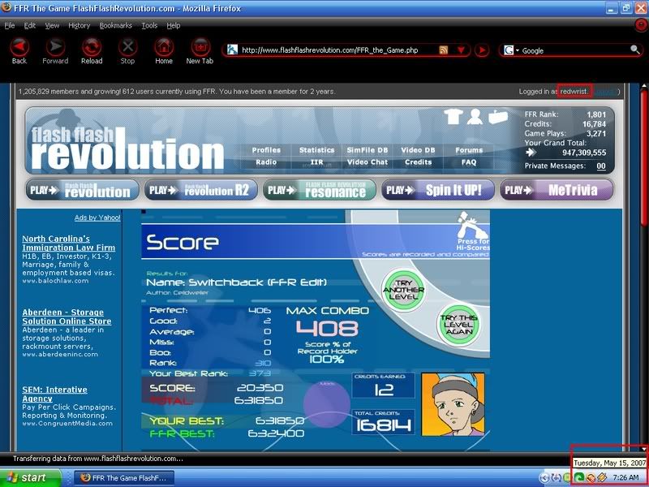649x487 pixels.
Task: Click the mailbox icon in site header
Action: point(496,118)
